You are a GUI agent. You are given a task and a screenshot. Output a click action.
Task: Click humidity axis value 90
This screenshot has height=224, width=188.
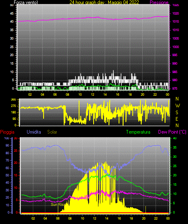coord(7,145)
